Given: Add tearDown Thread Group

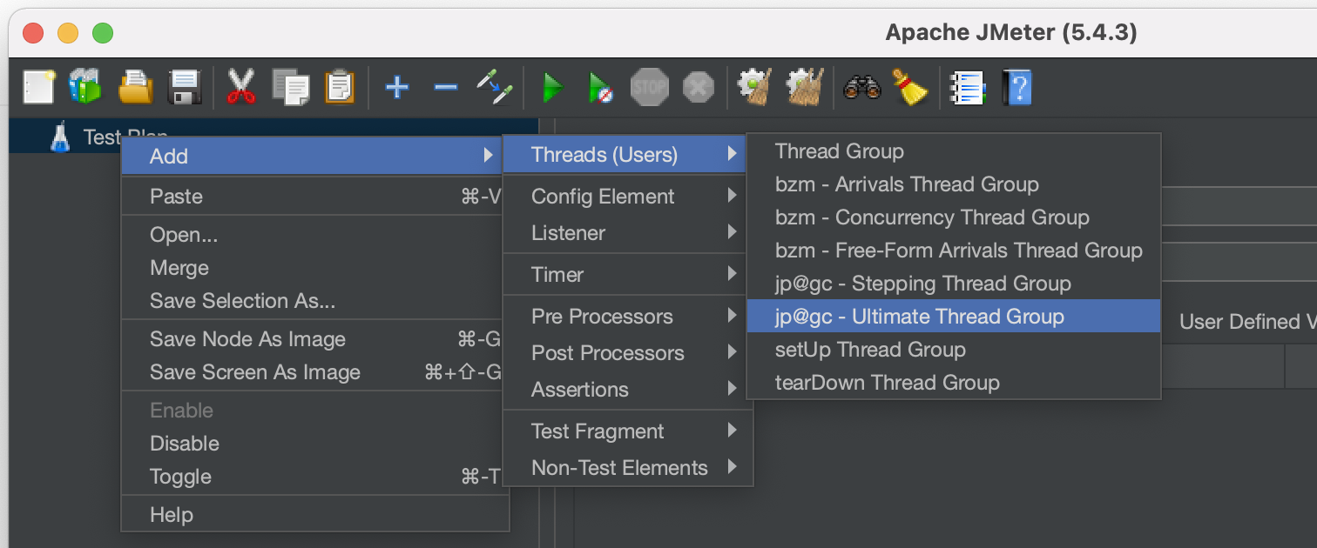Looking at the screenshot, I should (x=954, y=383).
